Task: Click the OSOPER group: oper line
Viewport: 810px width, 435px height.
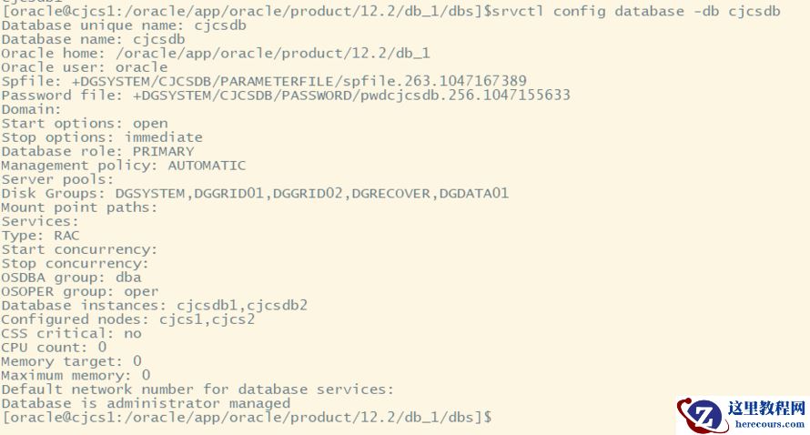Action: click(80, 291)
